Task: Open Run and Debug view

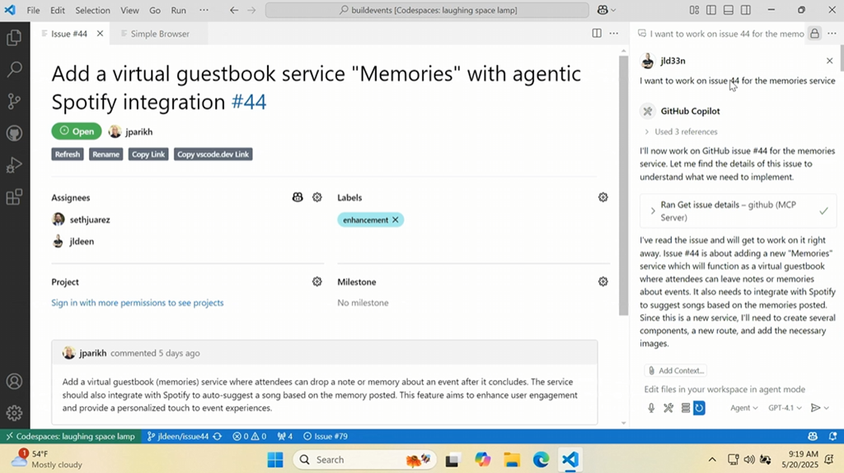Action: (x=14, y=165)
